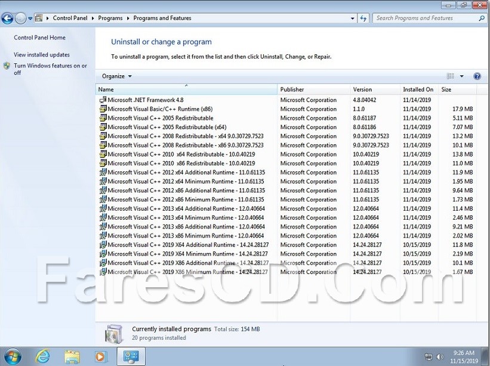Screen dimensions: 490x366
Task: Open View installed updates link
Action: [42, 55]
